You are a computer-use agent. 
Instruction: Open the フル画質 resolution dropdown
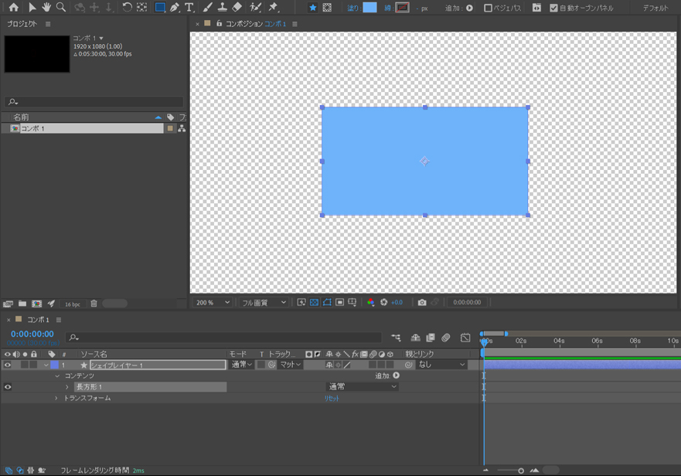[x=264, y=303]
